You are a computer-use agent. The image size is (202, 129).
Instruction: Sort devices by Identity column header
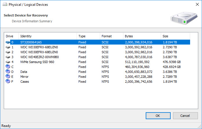click(48, 36)
